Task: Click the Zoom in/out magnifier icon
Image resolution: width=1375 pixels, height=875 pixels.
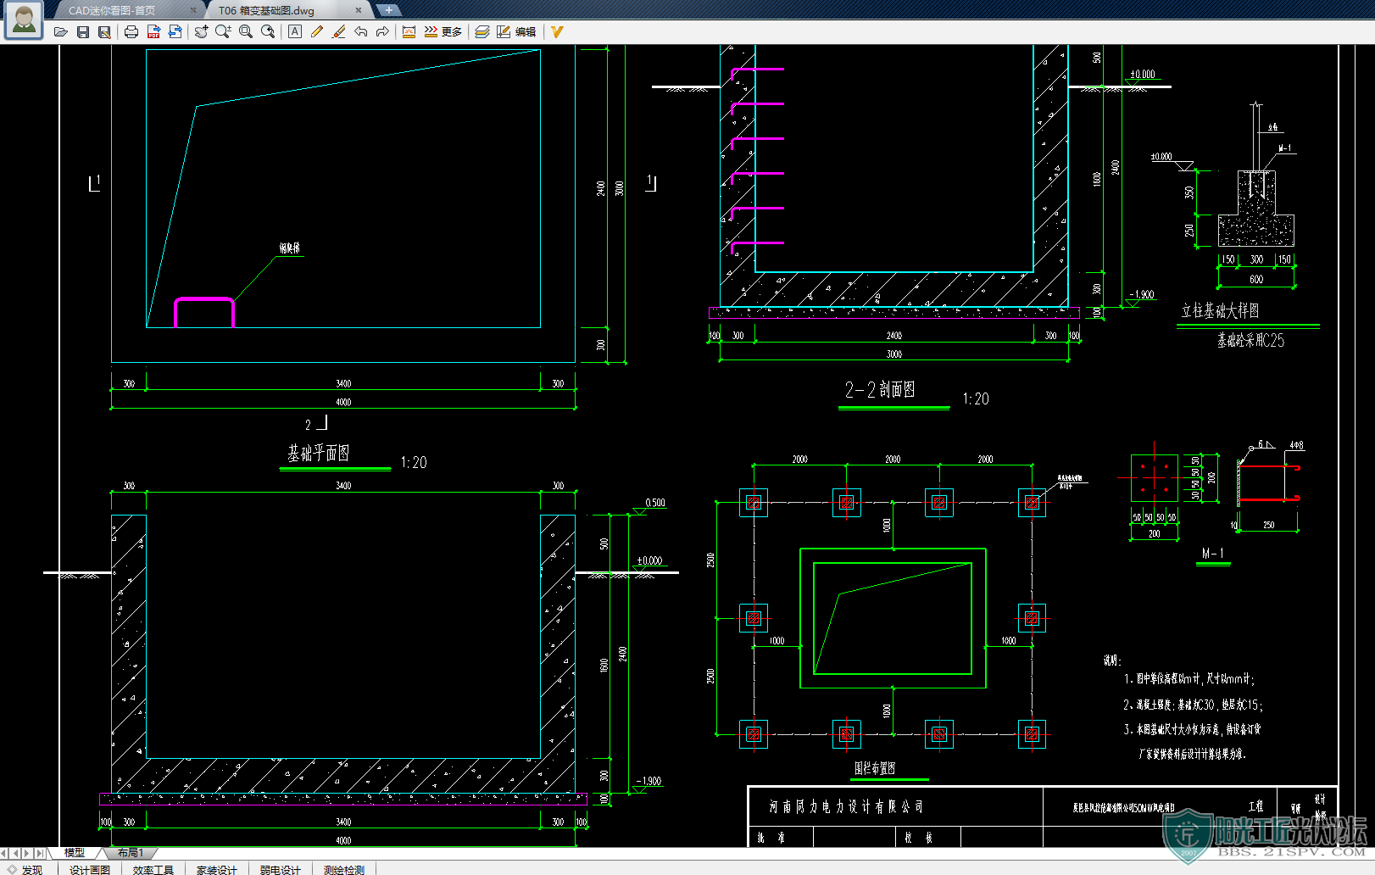Action: (223, 32)
